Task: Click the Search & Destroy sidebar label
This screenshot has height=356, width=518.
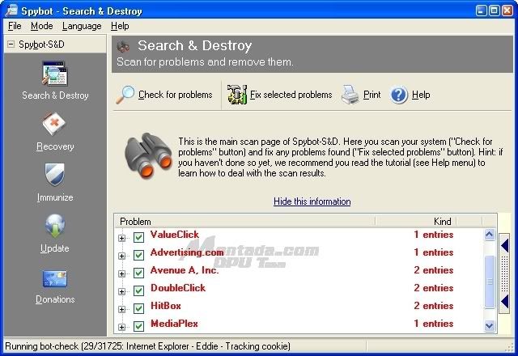Action: pos(55,95)
